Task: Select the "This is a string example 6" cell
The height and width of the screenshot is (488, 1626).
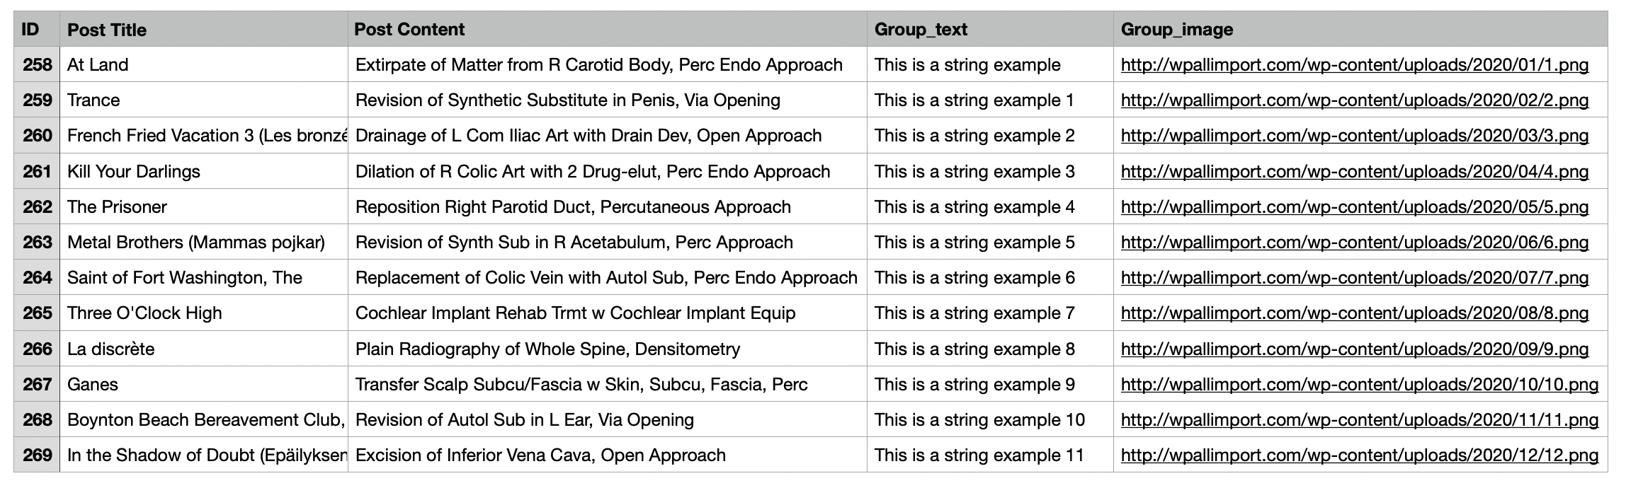Action: coord(974,278)
